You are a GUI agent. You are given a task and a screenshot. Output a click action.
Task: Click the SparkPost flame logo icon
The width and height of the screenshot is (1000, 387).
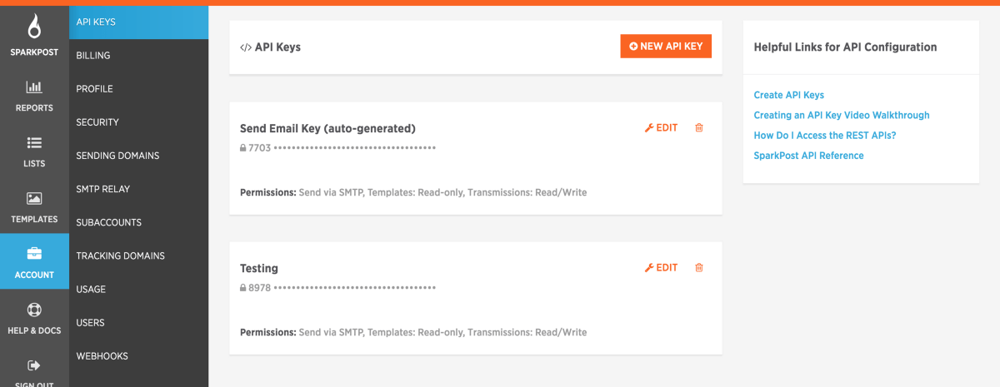34,26
